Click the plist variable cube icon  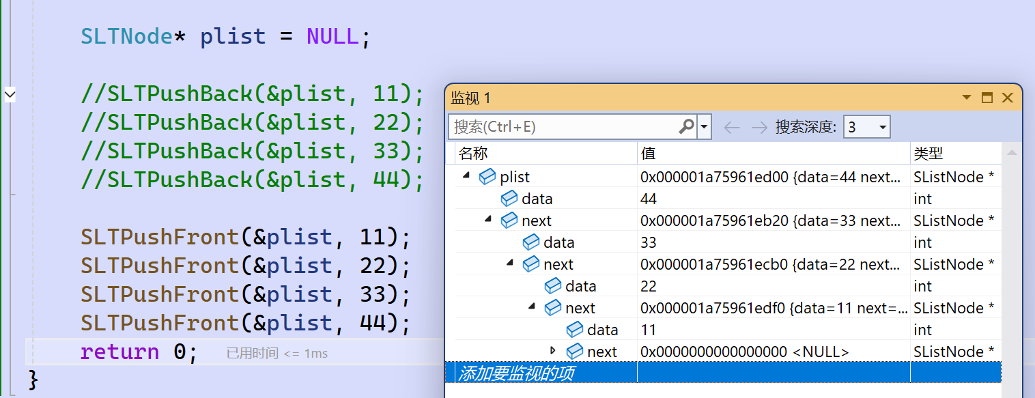487,177
